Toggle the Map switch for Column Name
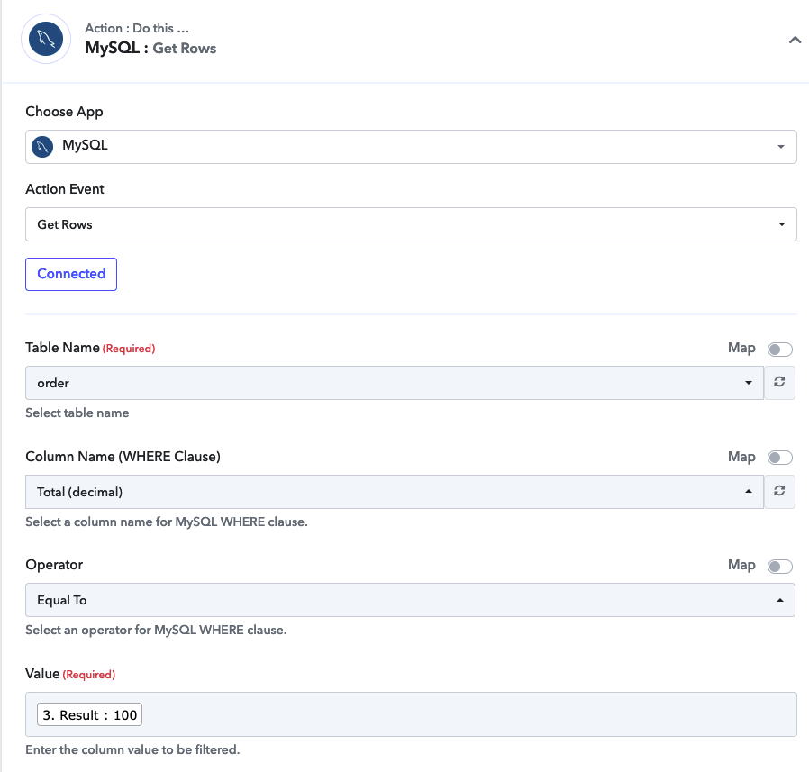Image resolution: width=809 pixels, height=772 pixels. [779, 458]
